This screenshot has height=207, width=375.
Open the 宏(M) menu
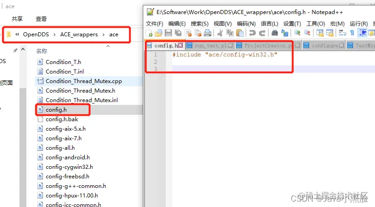pyautogui.click(x=337, y=24)
